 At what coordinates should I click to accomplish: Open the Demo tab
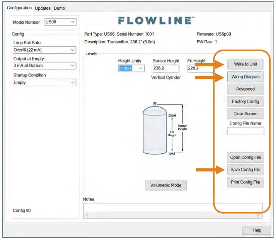tap(59, 8)
